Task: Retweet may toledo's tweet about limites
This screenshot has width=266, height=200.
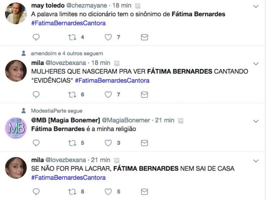Action: click(72, 37)
